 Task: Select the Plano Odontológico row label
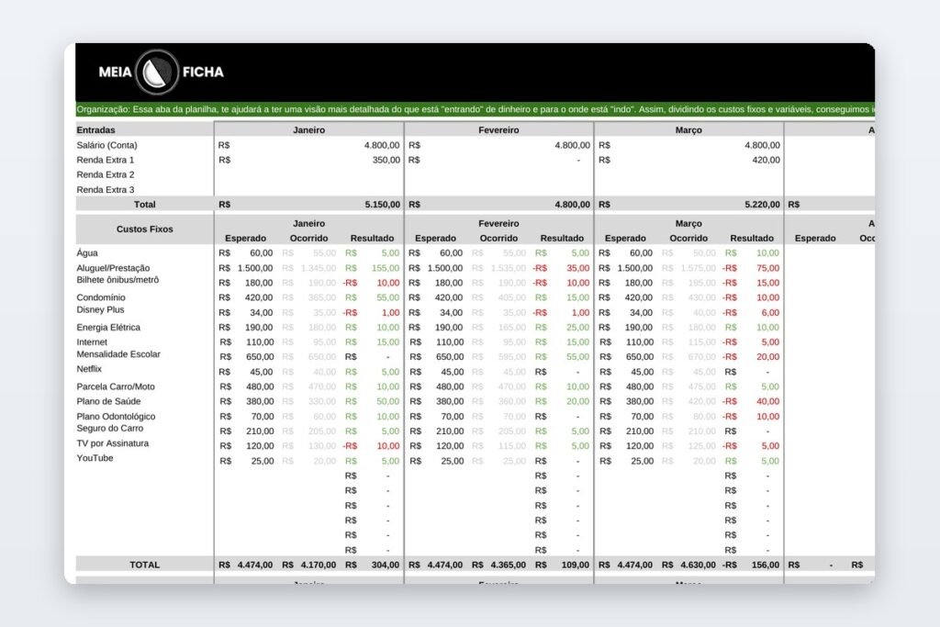[x=116, y=417]
